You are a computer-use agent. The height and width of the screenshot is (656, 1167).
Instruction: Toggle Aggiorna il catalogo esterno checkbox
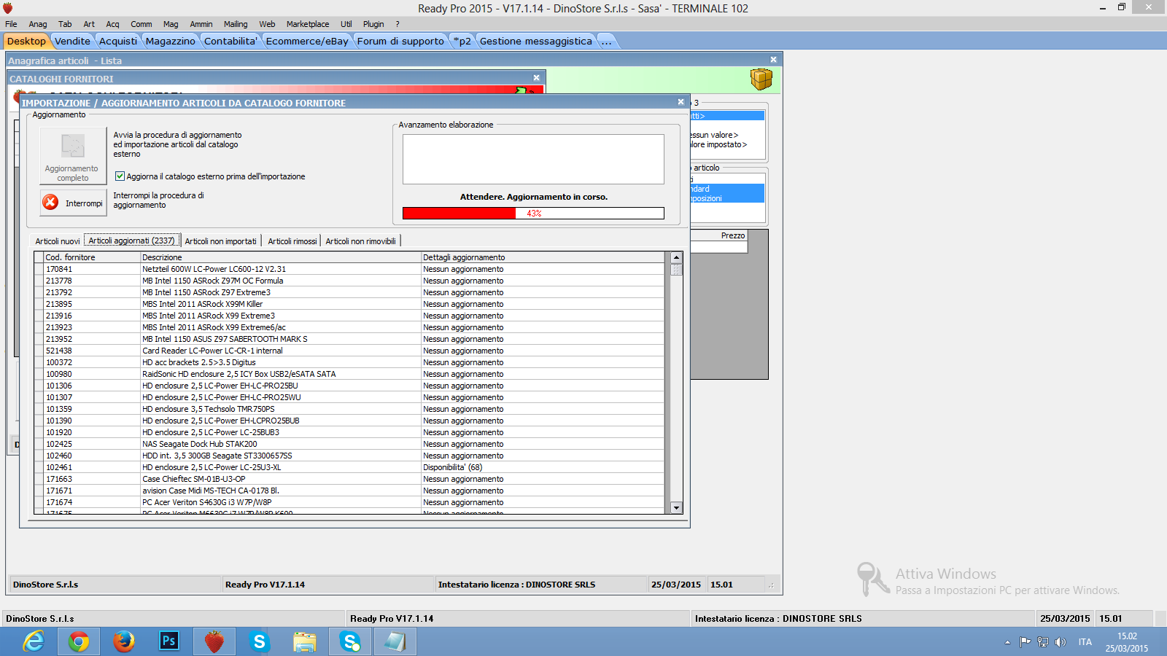[120, 176]
